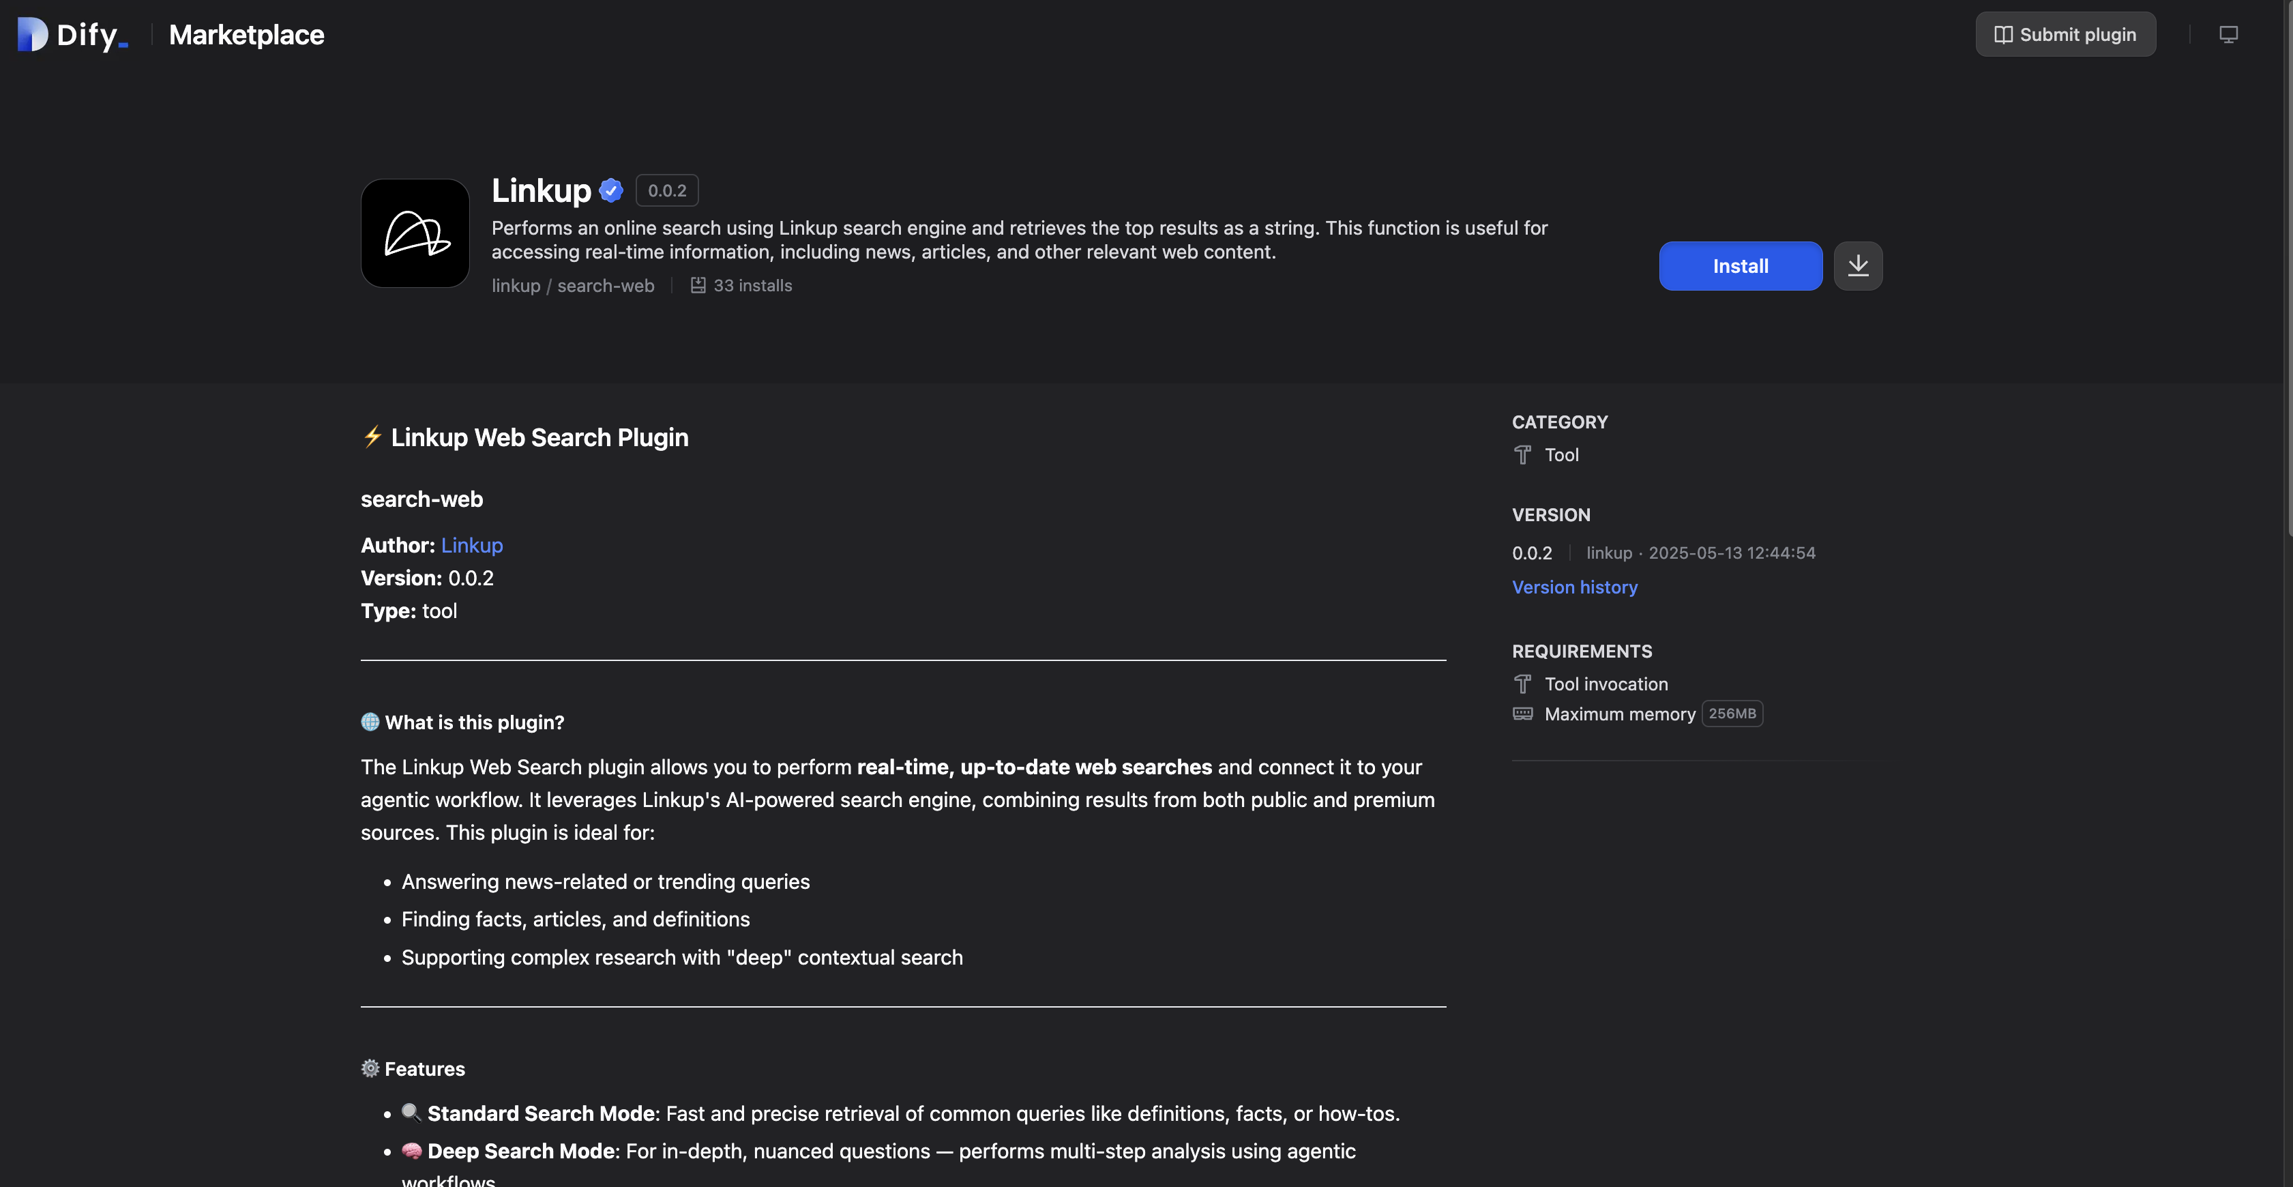Open the Linkup author profile link
Image resolution: width=2293 pixels, height=1187 pixels.
(472, 544)
